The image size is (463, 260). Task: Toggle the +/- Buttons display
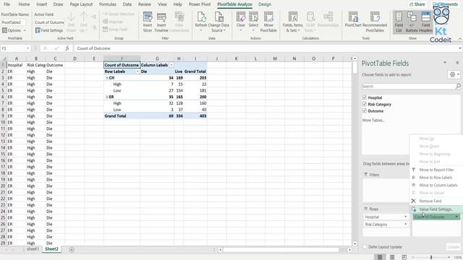412,22
